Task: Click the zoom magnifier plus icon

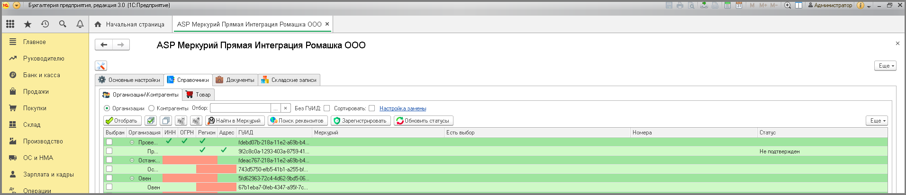Action: [x=788, y=5]
